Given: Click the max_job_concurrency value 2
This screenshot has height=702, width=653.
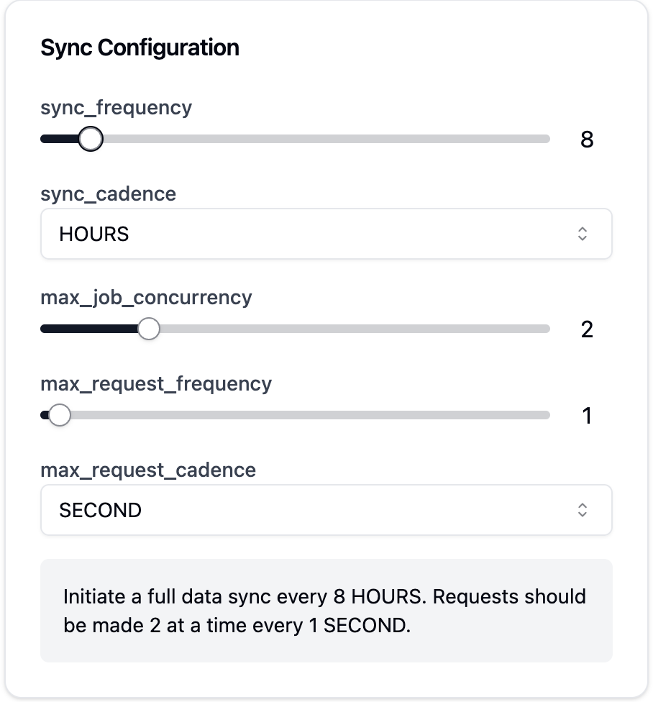Looking at the screenshot, I should click(587, 329).
